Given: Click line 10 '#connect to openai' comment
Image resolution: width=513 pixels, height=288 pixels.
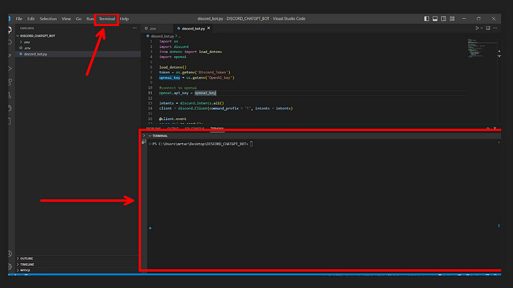Looking at the screenshot, I should click(x=178, y=88).
